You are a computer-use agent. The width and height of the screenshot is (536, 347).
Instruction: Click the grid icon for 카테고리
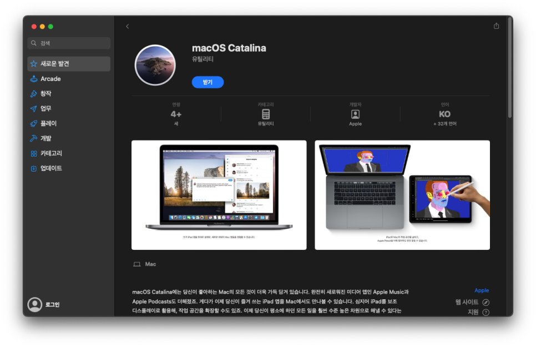pyautogui.click(x=33, y=154)
